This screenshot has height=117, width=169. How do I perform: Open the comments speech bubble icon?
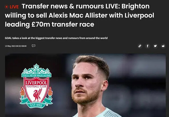(x=34, y=46)
